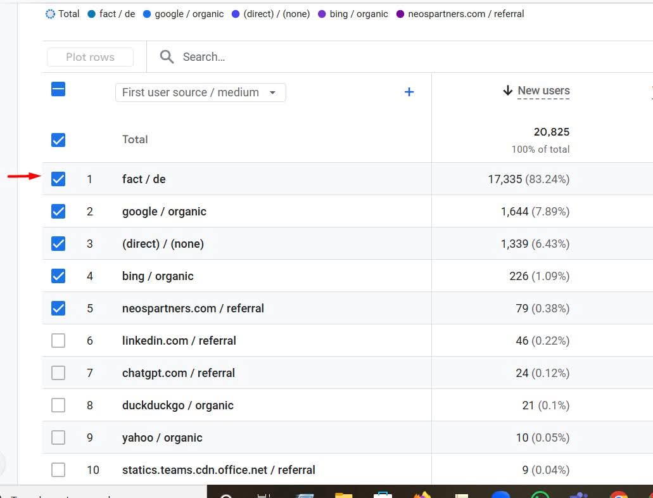The width and height of the screenshot is (653, 498).
Task: Click the Plot rows button
Action: [x=89, y=56]
